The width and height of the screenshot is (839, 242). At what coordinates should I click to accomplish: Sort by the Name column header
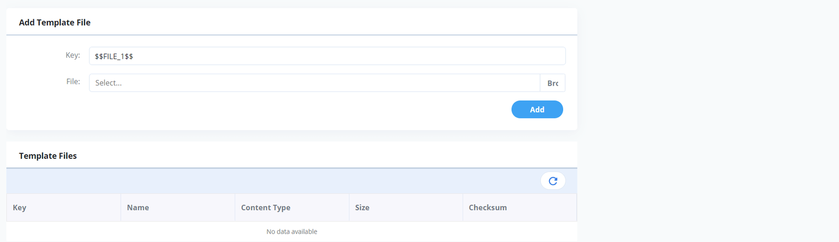coord(138,208)
